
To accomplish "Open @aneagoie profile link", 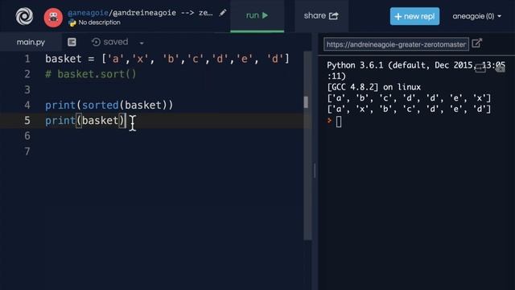I will (88, 13).
